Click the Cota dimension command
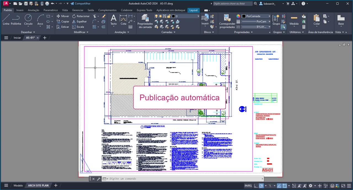Viewport: 353px width, 190px height. coord(123,21)
